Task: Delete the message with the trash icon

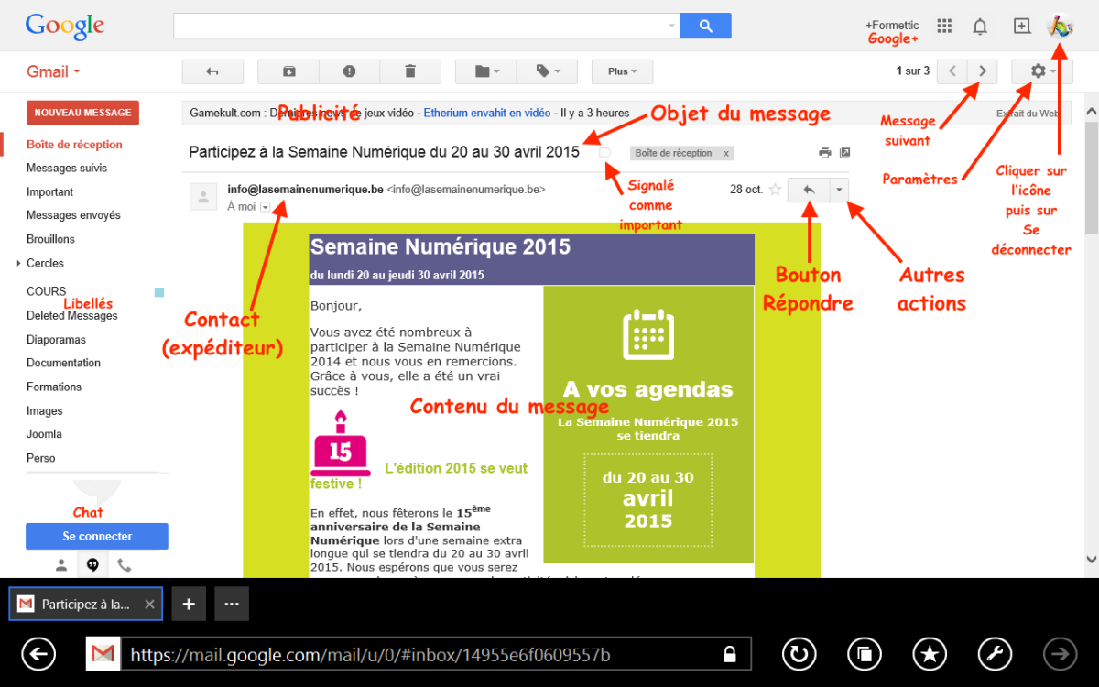Action: coord(409,71)
